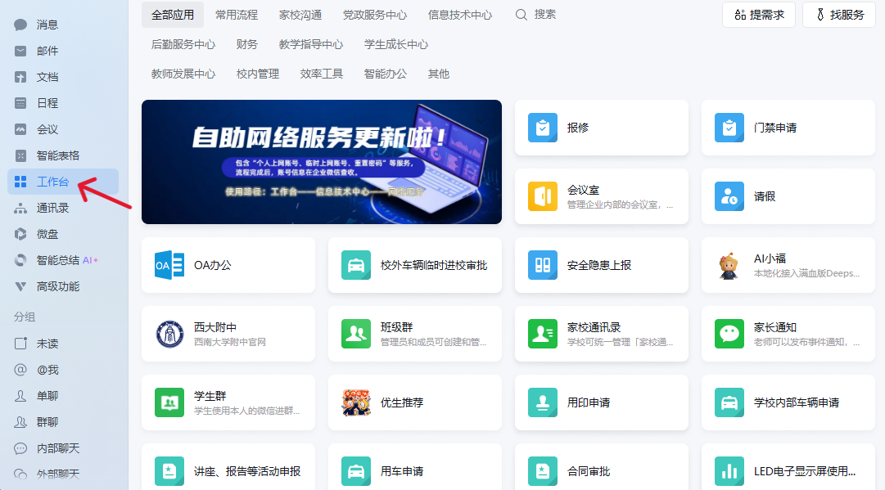Click the 提需求 button
Image resolution: width=885 pixels, height=490 pixels.
point(758,15)
